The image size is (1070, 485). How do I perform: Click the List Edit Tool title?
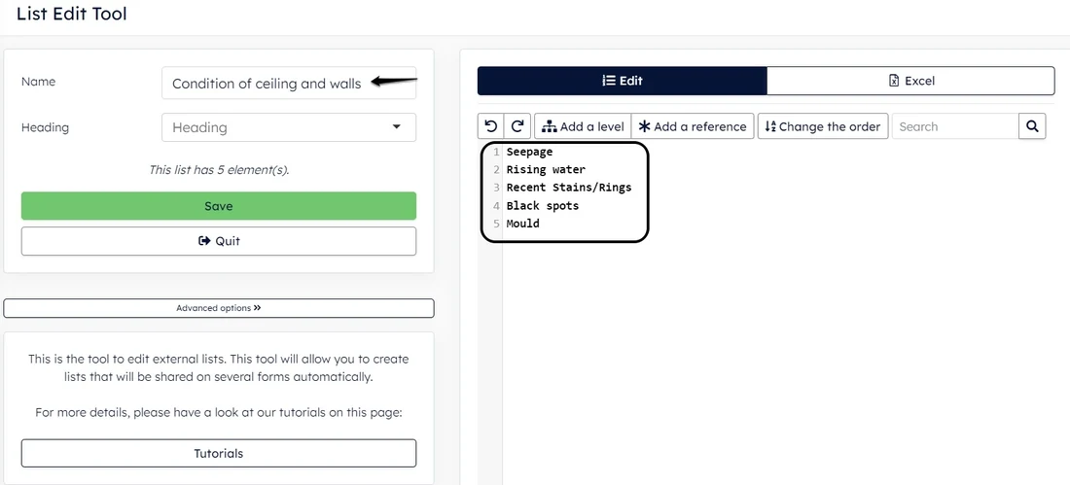72,14
